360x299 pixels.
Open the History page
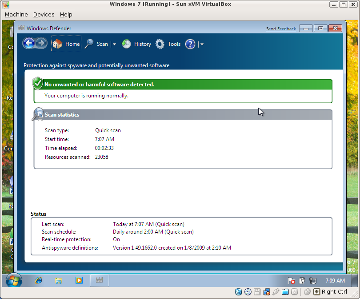tap(136, 44)
